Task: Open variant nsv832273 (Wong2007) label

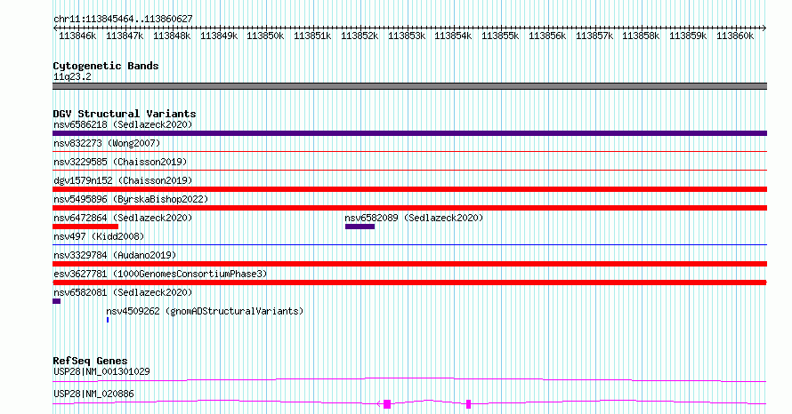Action: pyautogui.click(x=107, y=143)
